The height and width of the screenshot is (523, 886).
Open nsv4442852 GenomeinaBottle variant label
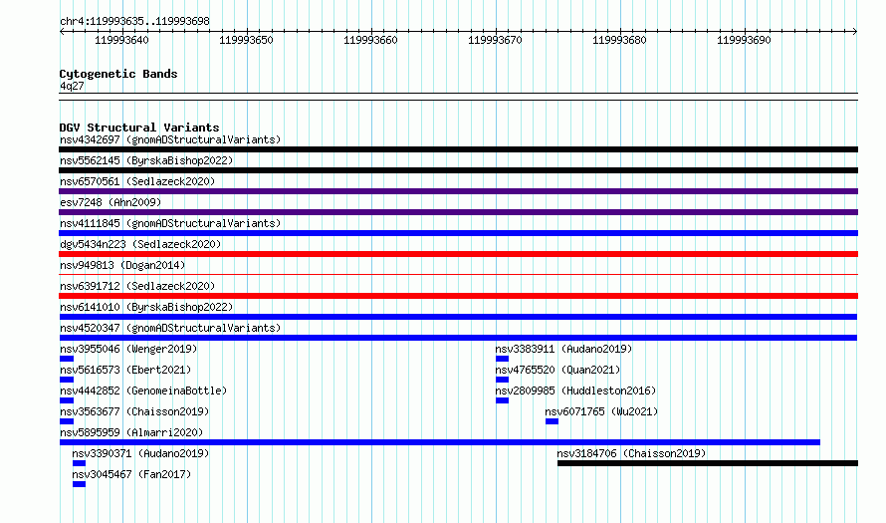(143, 391)
